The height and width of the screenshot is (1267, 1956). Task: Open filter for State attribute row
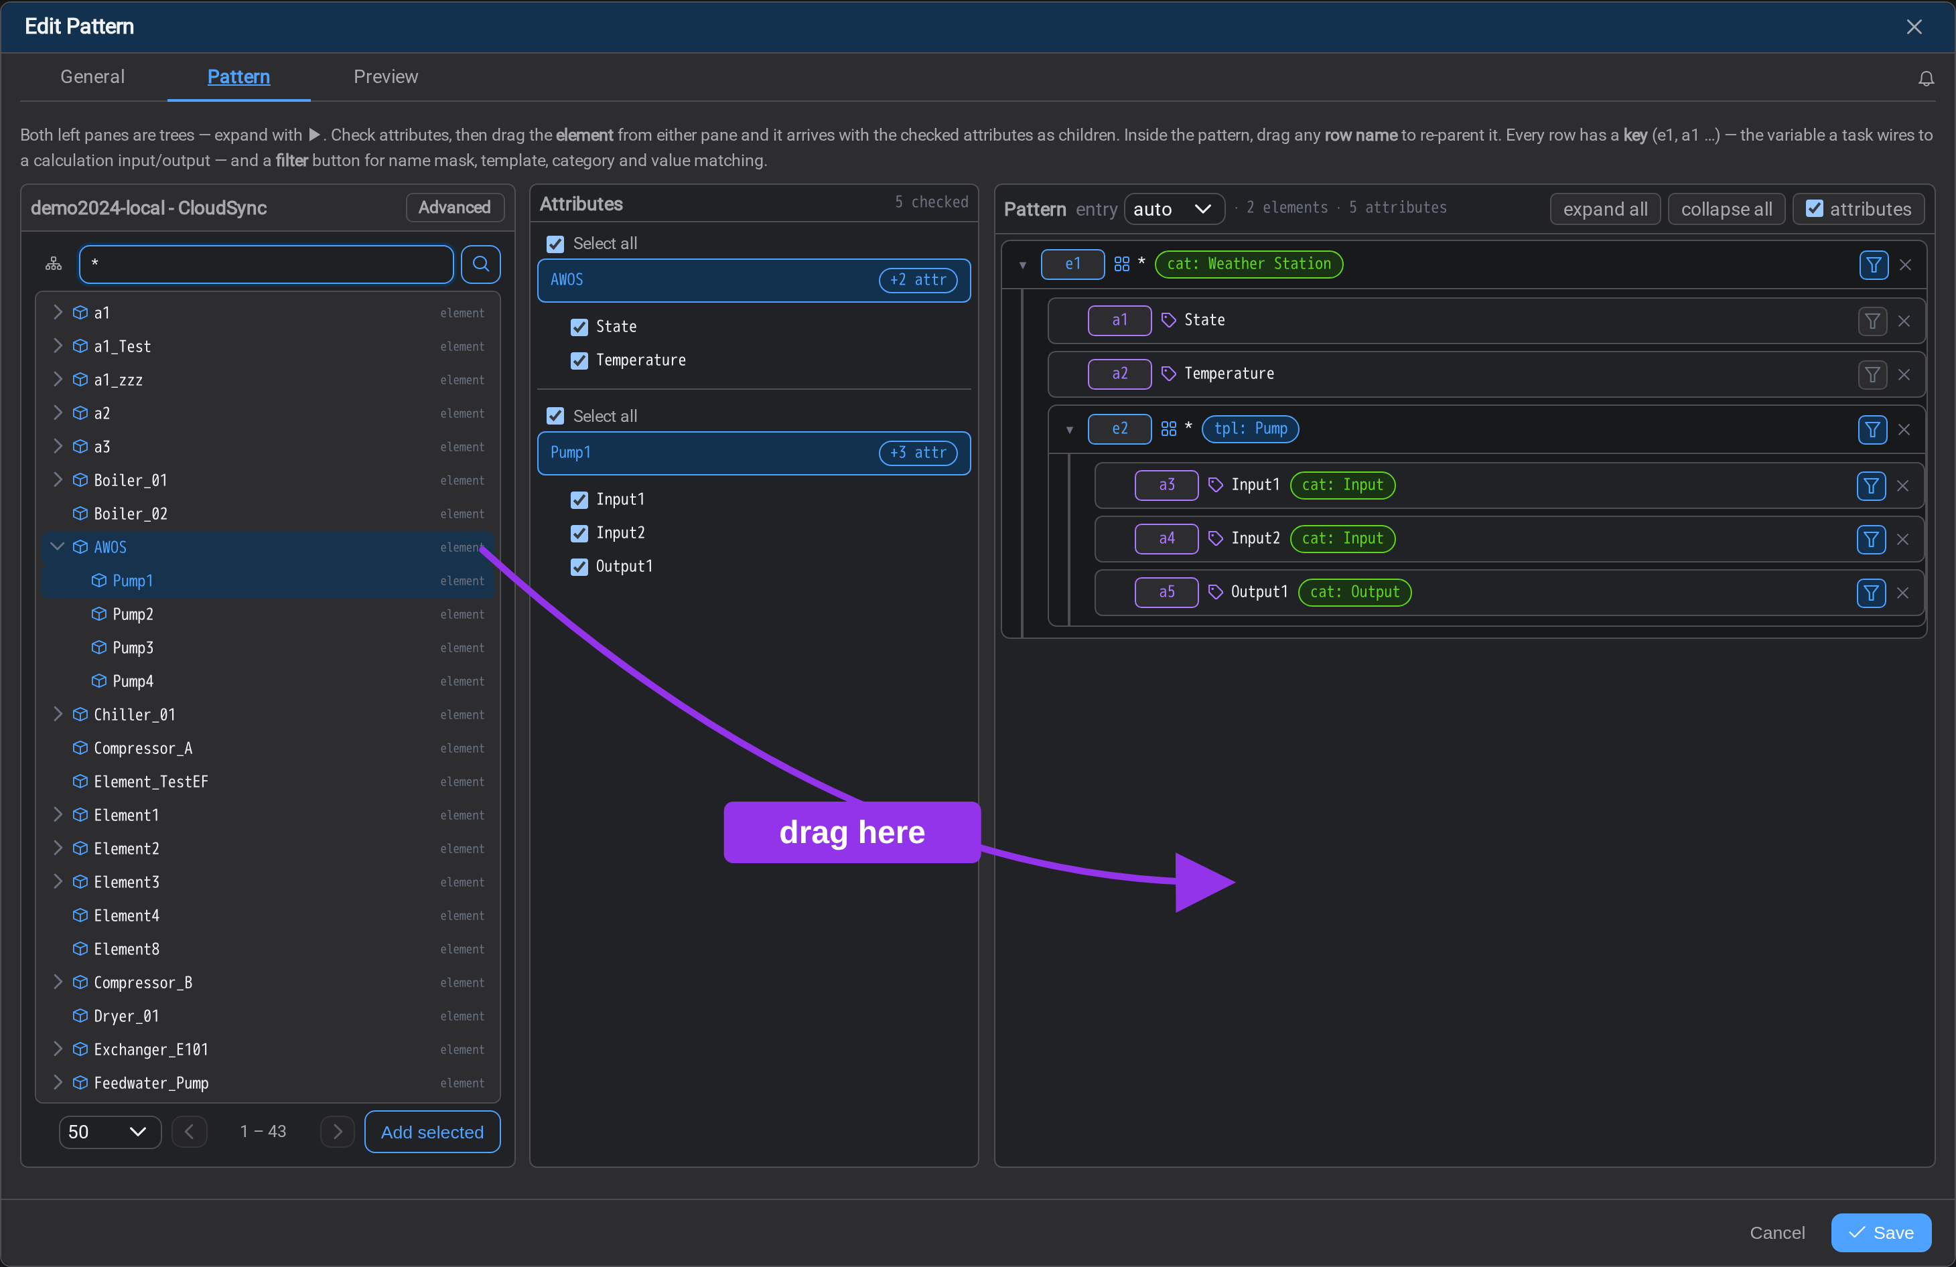[x=1872, y=321]
